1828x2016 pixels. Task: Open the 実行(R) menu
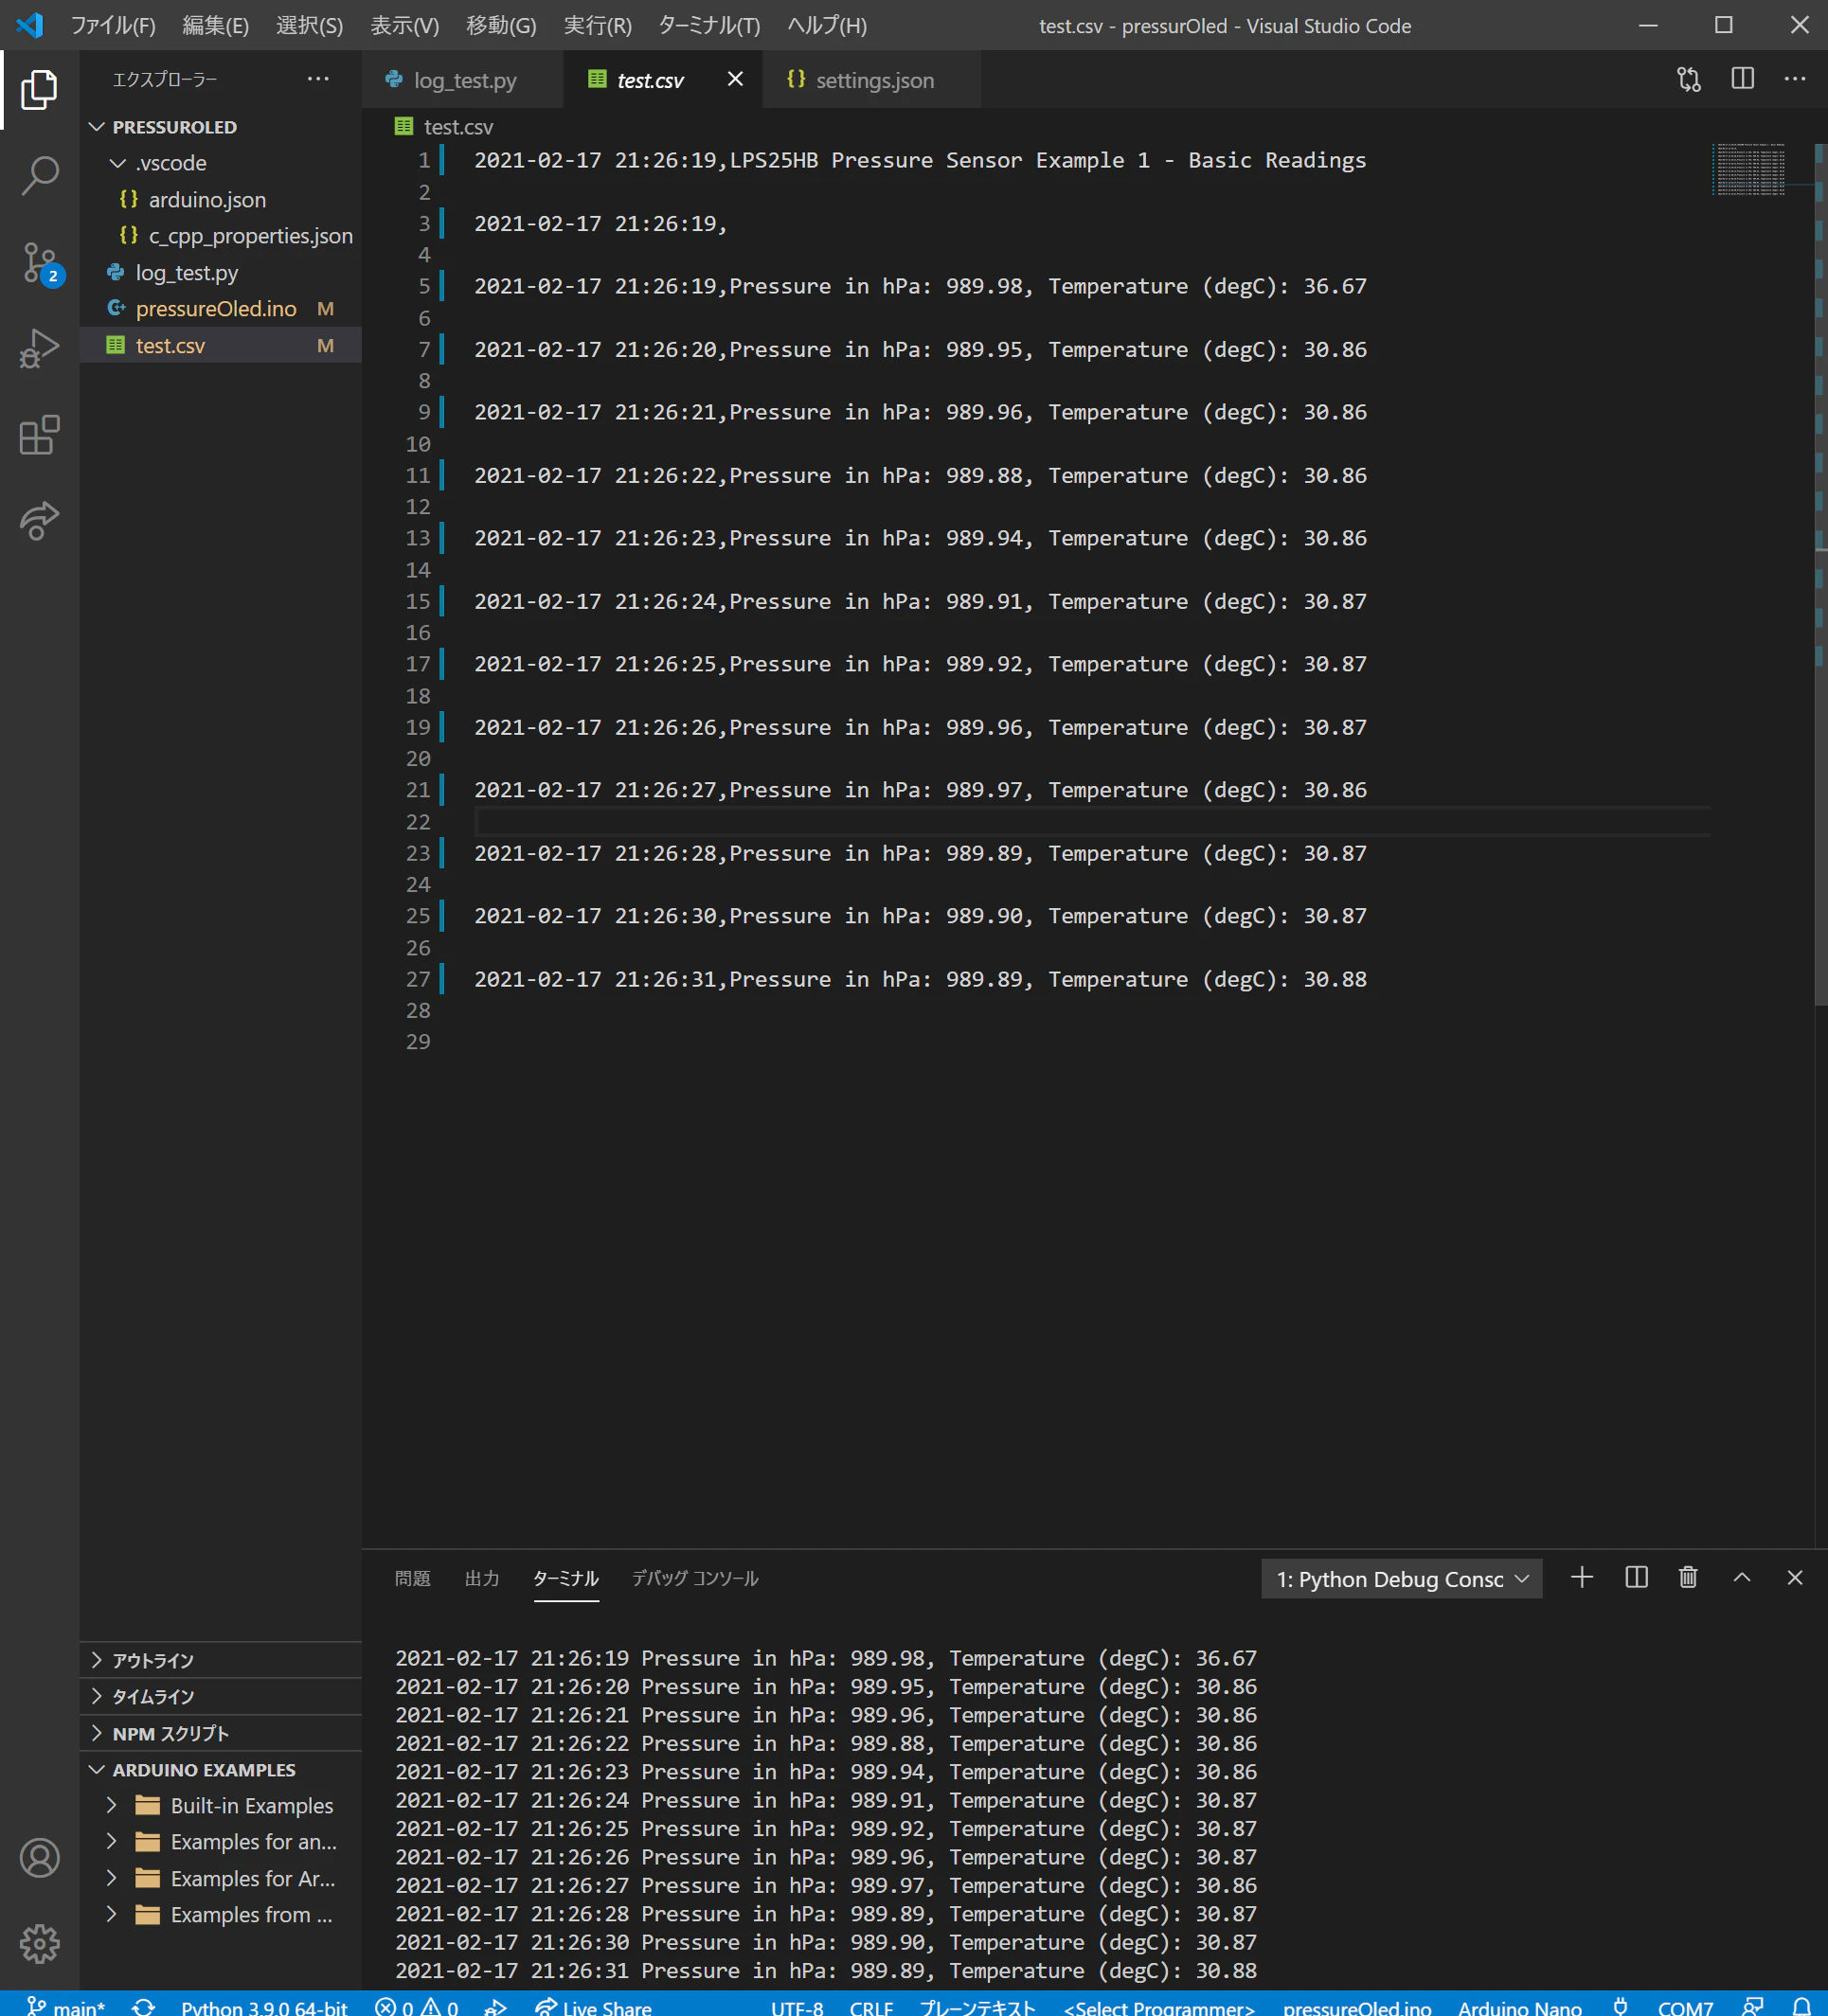pyautogui.click(x=597, y=25)
